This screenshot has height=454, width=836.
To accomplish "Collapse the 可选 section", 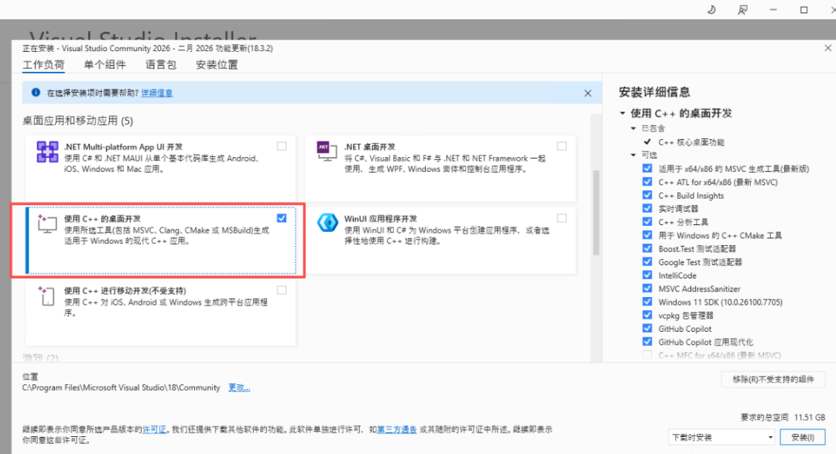I will 633,155.
